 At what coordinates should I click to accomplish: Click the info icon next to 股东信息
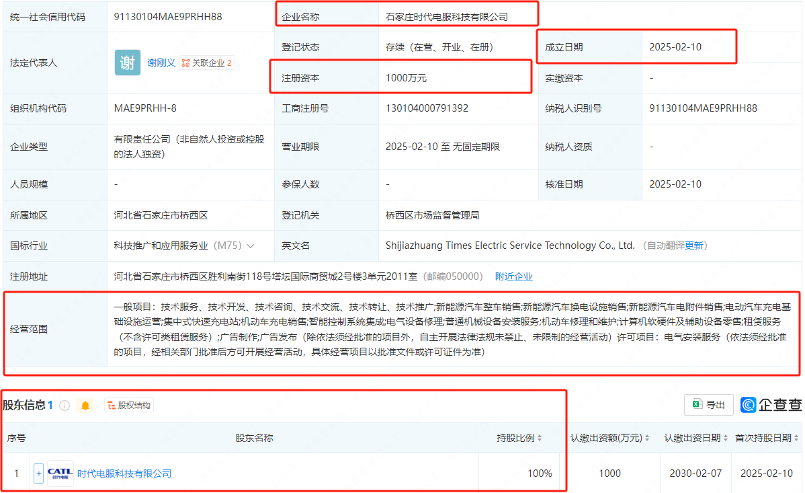(x=65, y=406)
